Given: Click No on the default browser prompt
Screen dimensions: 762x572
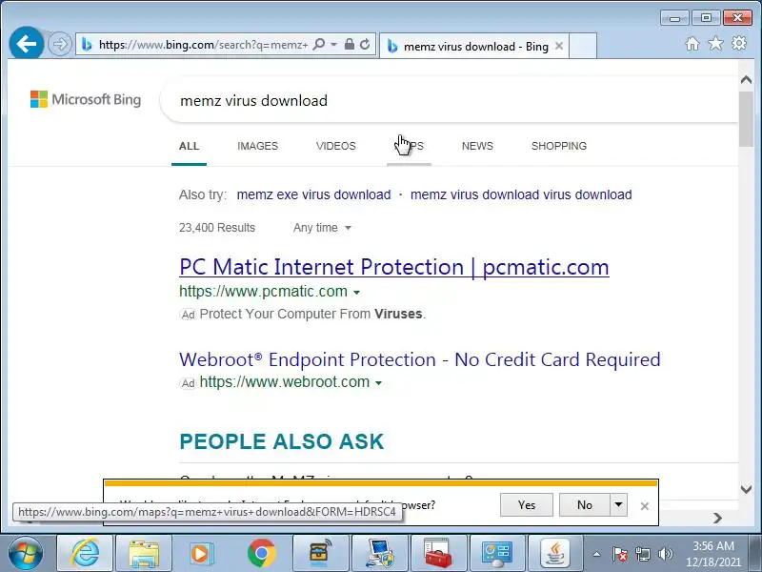Looking at the screenshot, I should (585, 505).
